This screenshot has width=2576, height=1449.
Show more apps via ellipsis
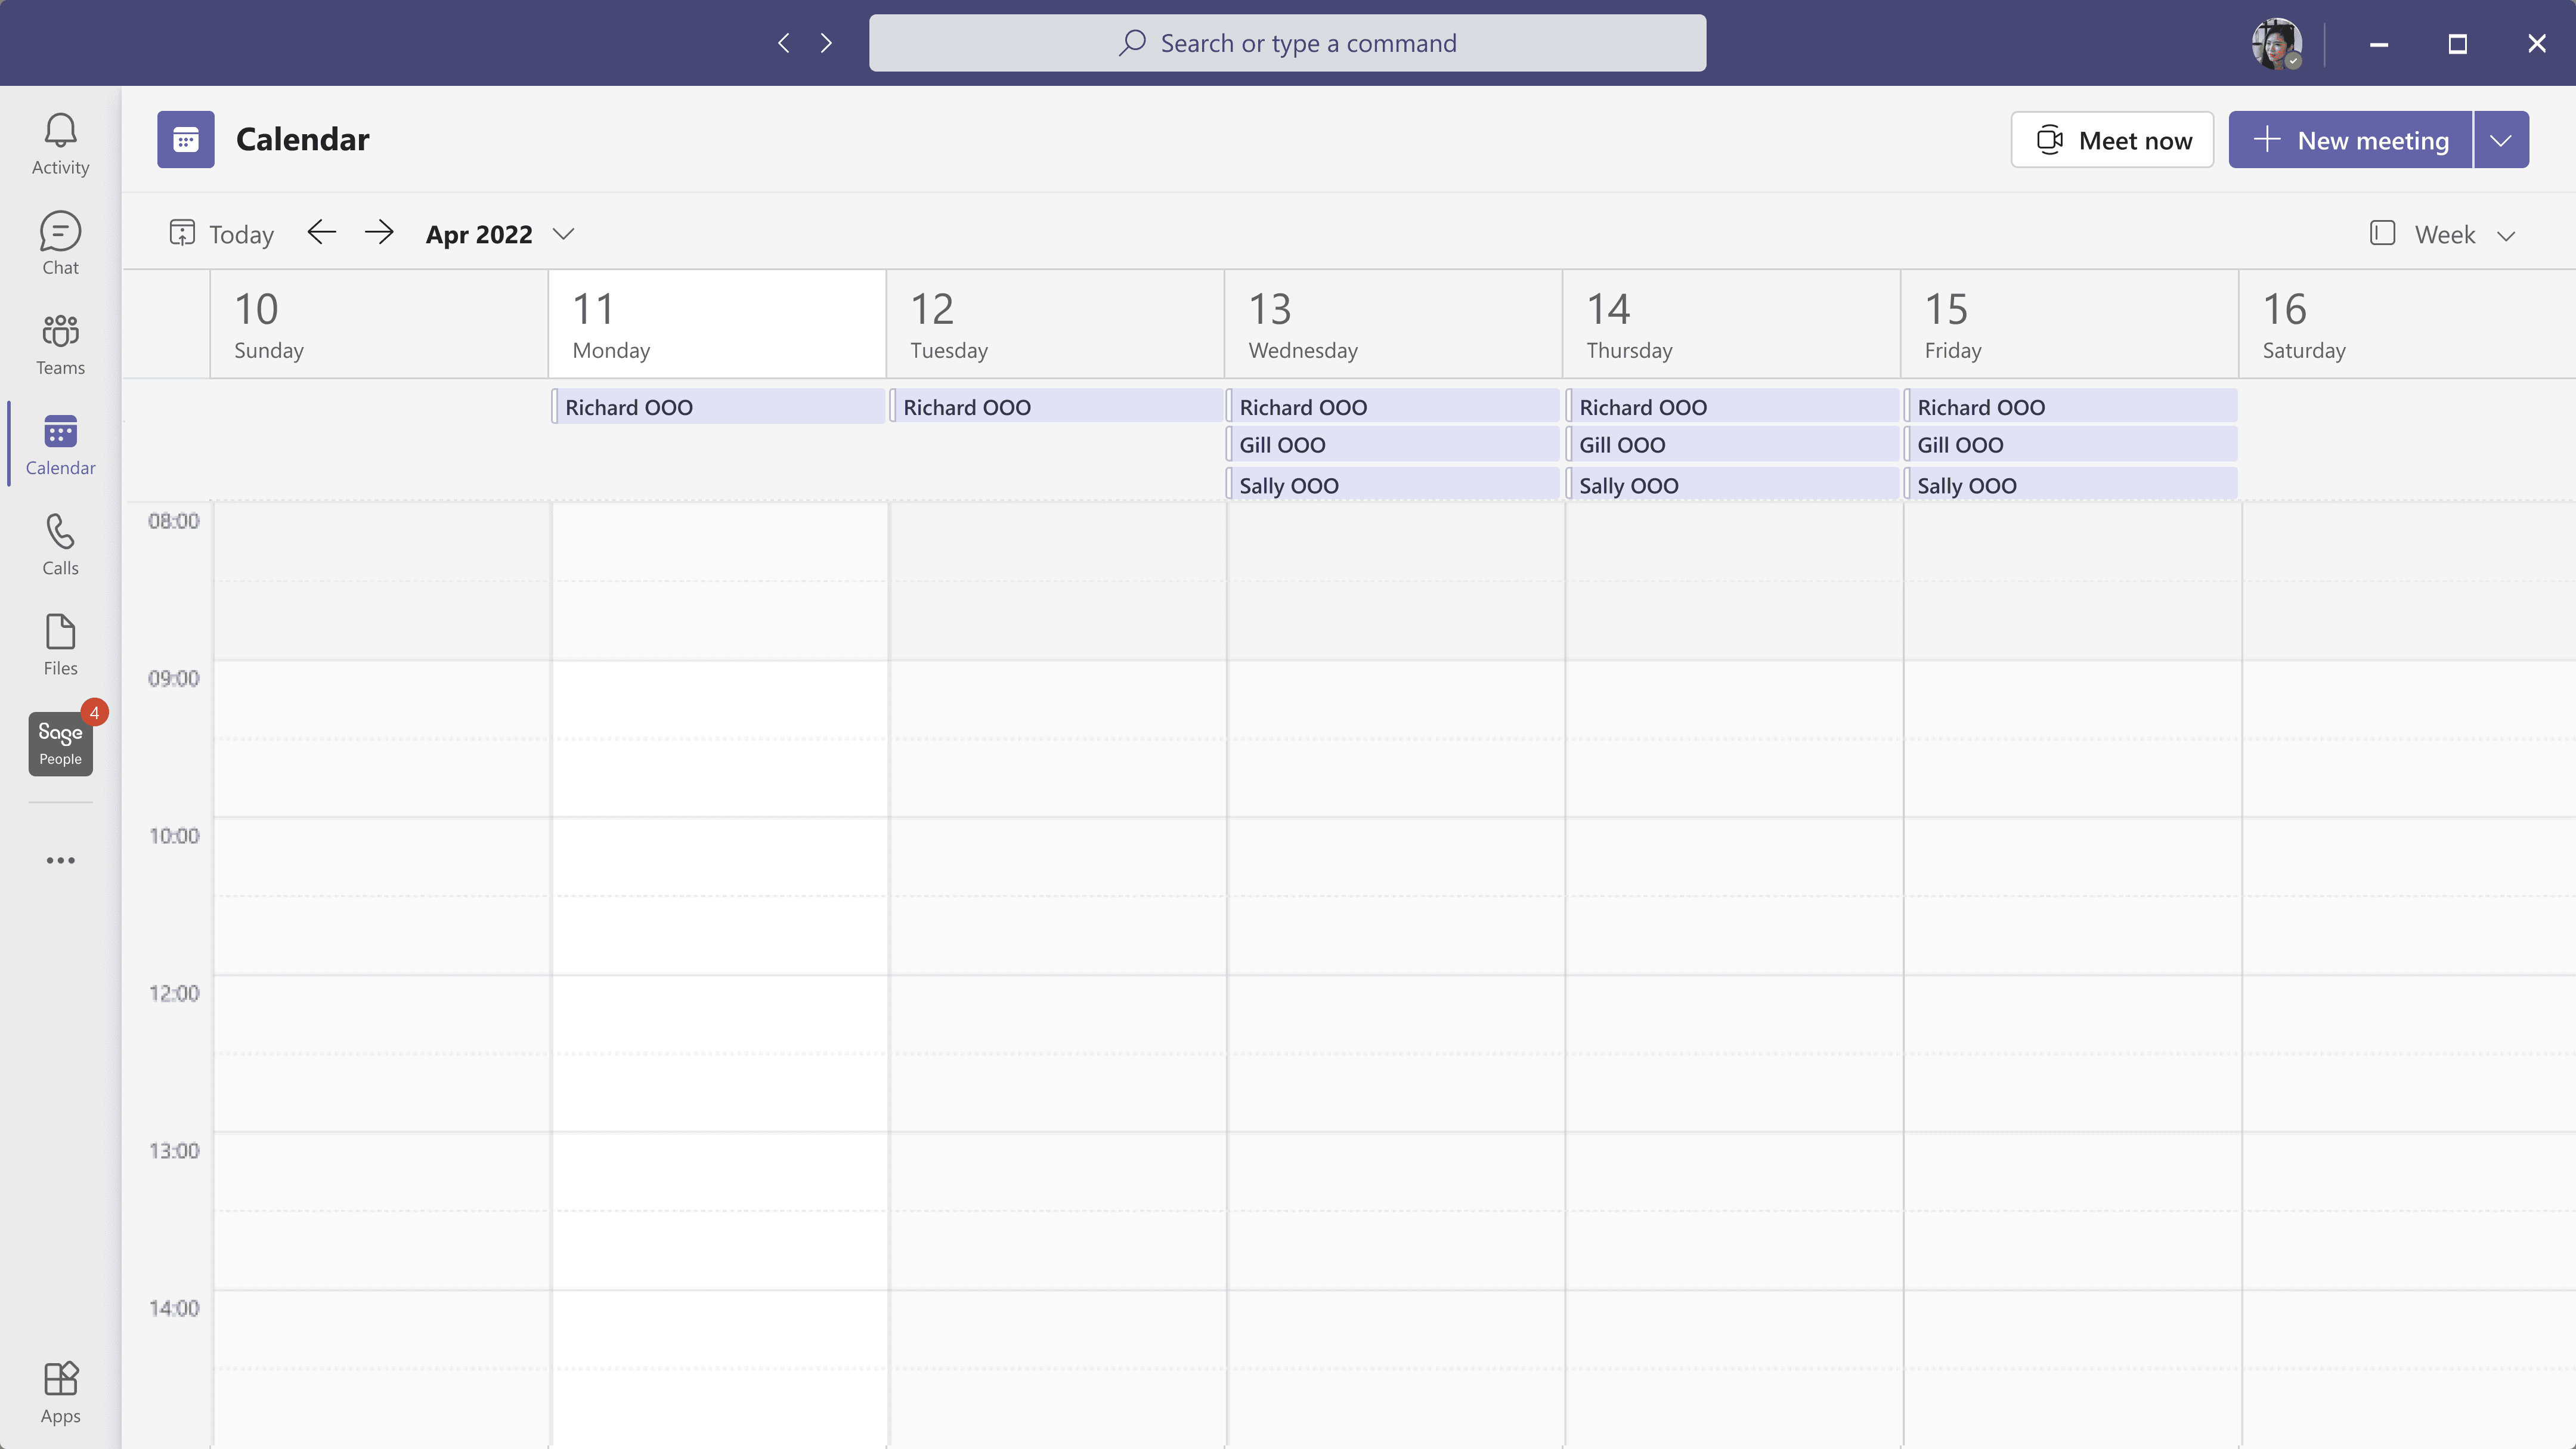click(x=60, y=860)
